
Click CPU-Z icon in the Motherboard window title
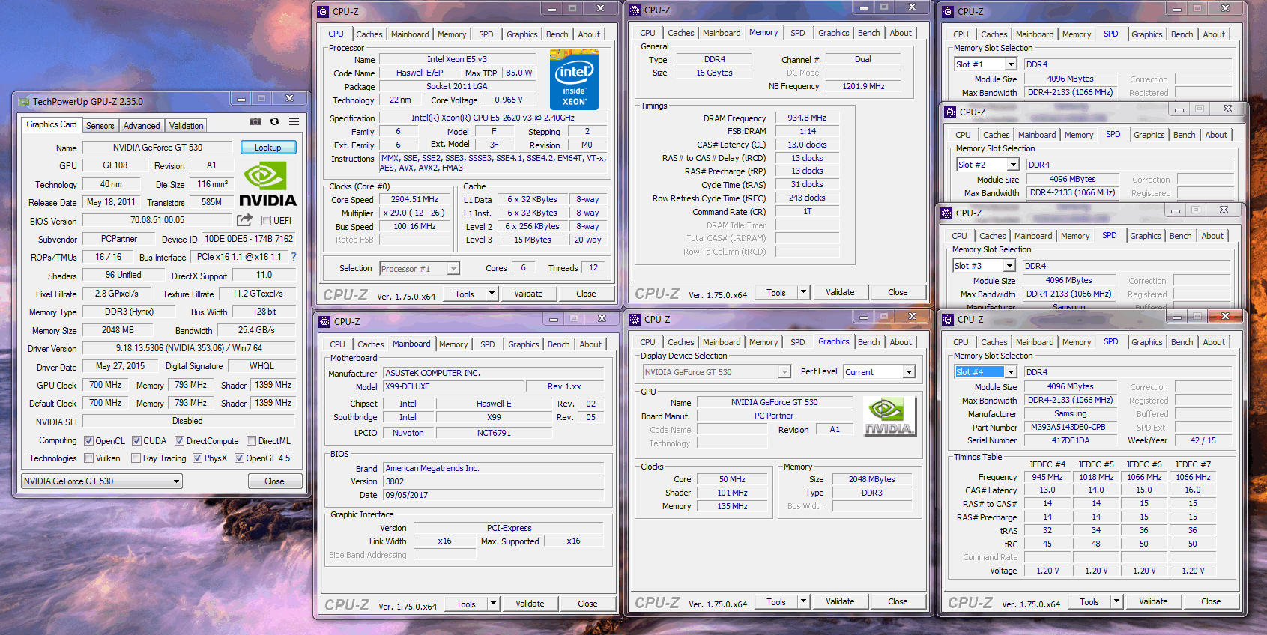[324, 322]
